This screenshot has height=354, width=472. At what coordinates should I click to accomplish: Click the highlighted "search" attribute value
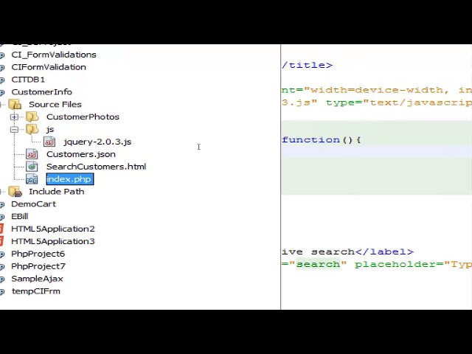318,264
